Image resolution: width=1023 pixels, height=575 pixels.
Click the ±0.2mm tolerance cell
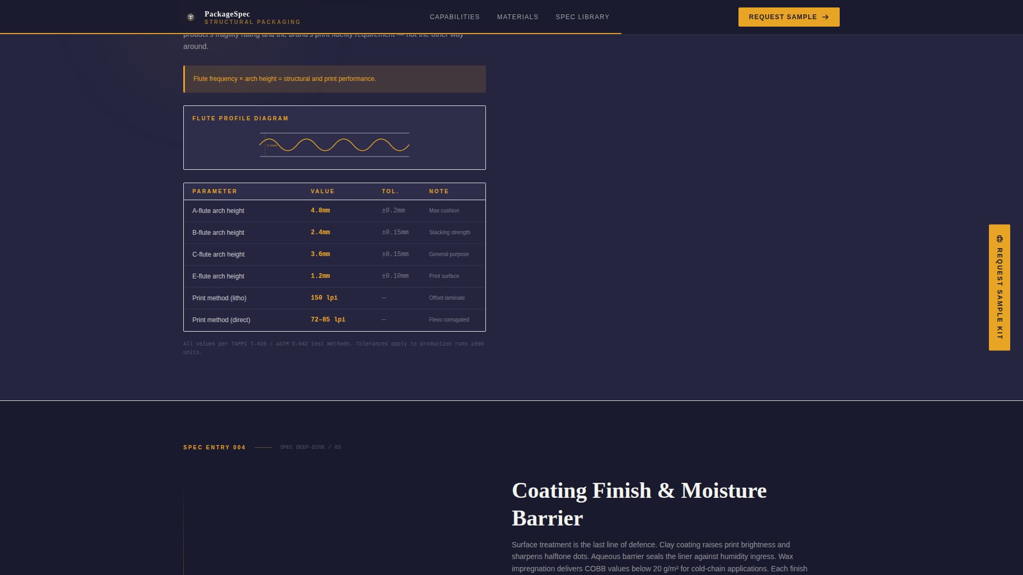point(393,210)
